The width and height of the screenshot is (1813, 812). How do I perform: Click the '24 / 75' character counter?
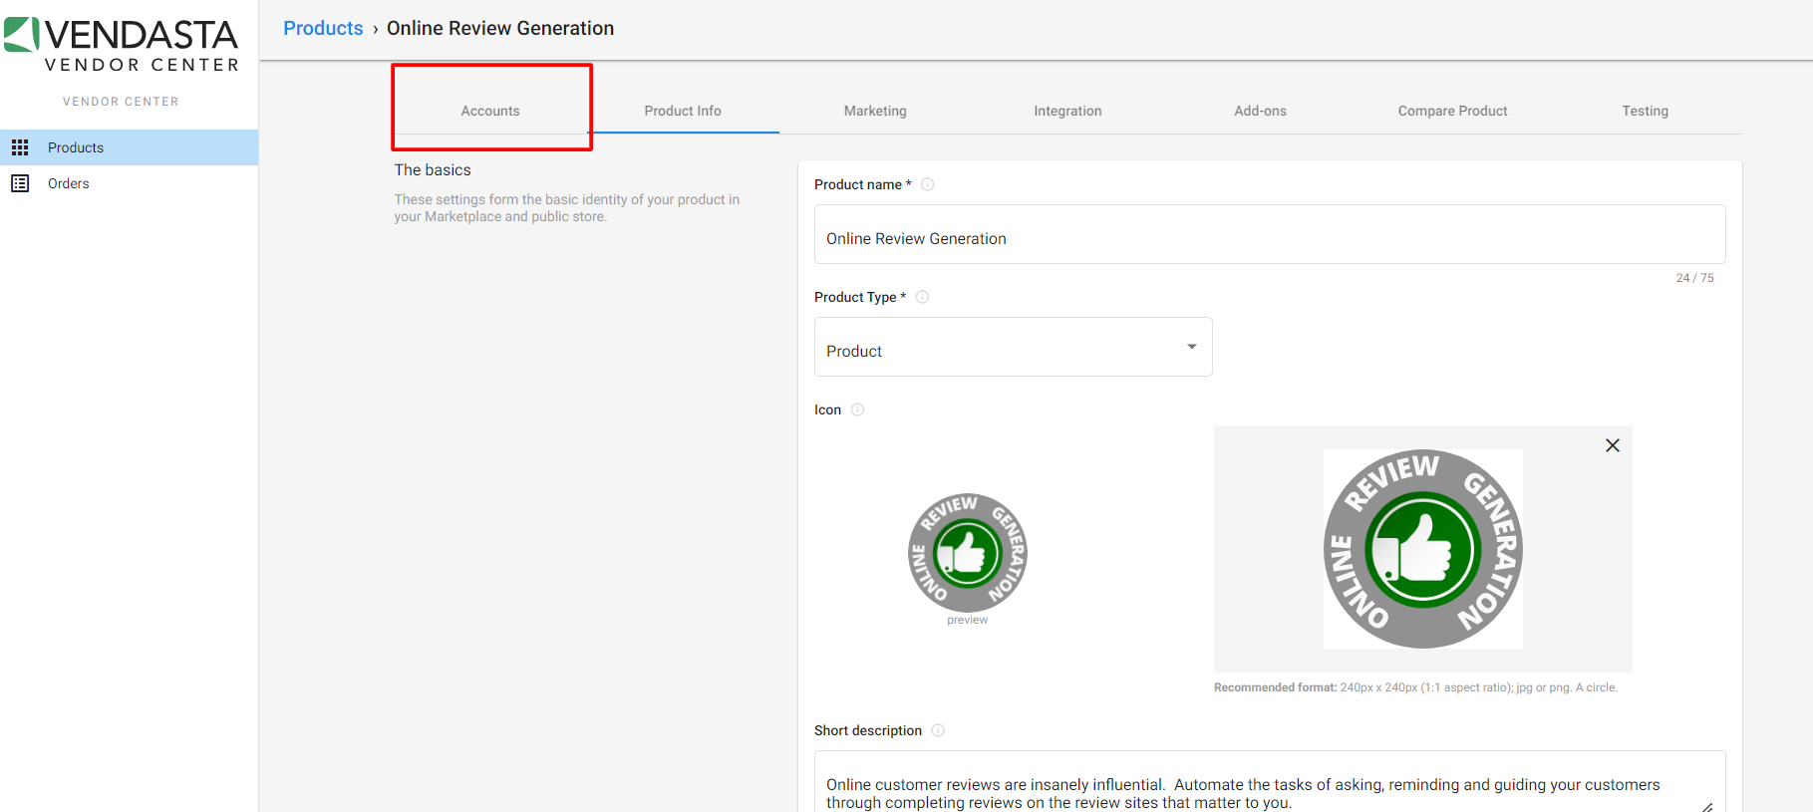pos(1694,278)
